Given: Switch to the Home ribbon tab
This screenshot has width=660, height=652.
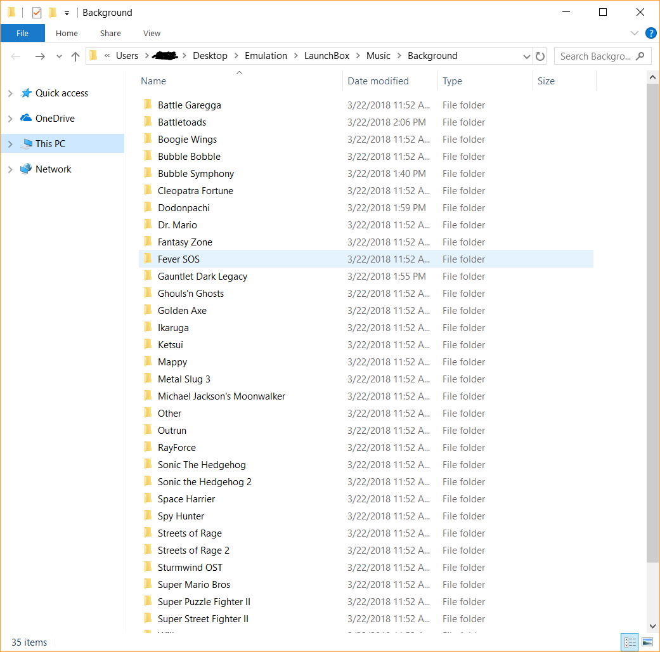Looking at the screenshot, I should click(x=67, y=33).
